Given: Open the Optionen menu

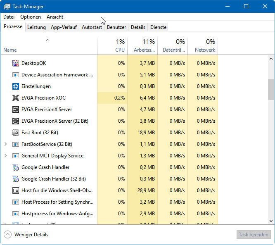Looking at the screenshot, I should tap(31, 17).
